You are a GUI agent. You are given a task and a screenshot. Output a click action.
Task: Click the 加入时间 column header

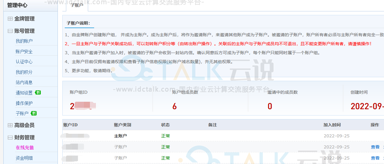pos(332,125)
